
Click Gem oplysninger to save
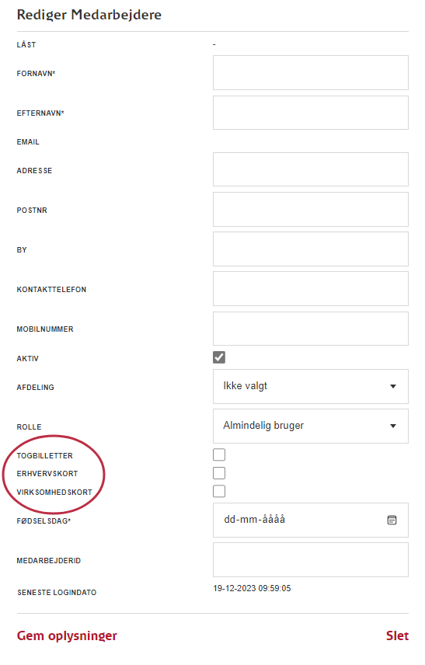(x=67, y=635)
